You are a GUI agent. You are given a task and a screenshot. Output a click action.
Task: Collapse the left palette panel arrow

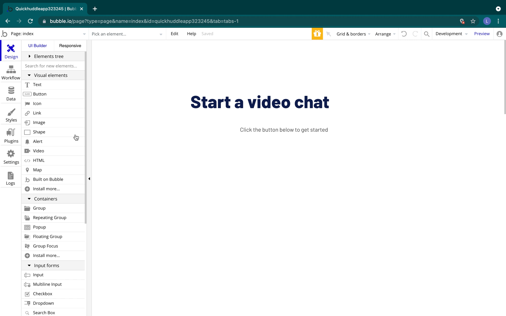pyautogui.click(x=89, y=179)
